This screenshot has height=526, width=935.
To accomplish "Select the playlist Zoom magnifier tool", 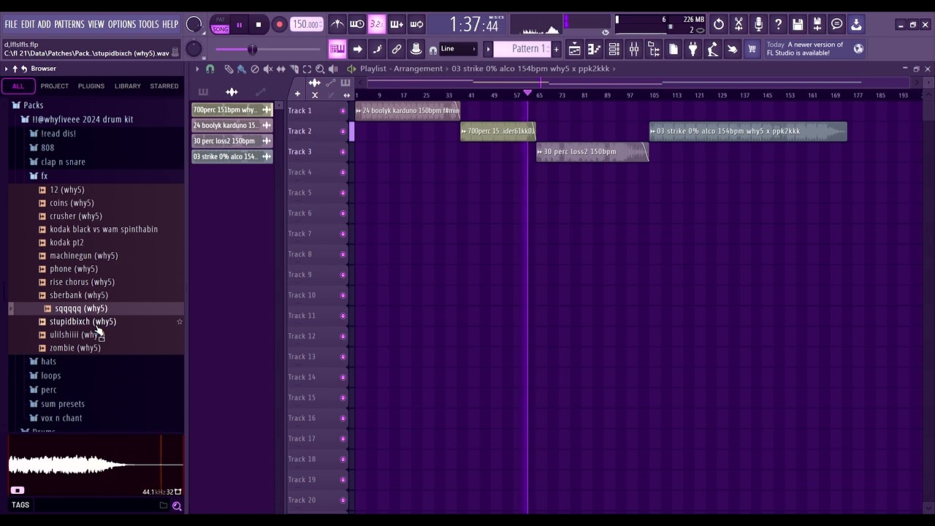I will (320, 69).
